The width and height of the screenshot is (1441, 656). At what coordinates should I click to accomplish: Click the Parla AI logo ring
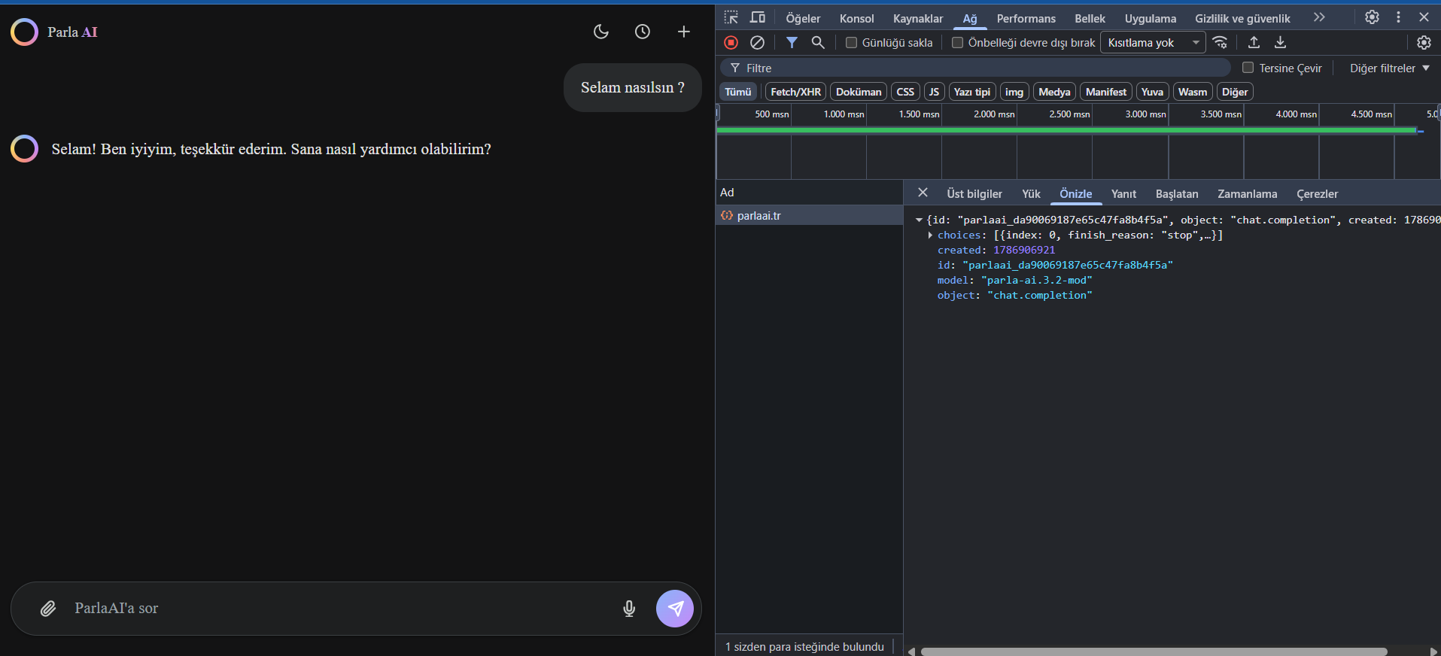[x=24, y=32]
